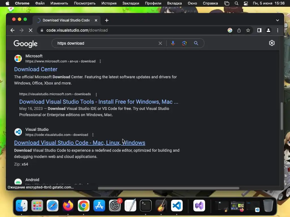290x217 pixels.
Task: Open more options for code.visualstudio.com result
Action: coord(93,135)
